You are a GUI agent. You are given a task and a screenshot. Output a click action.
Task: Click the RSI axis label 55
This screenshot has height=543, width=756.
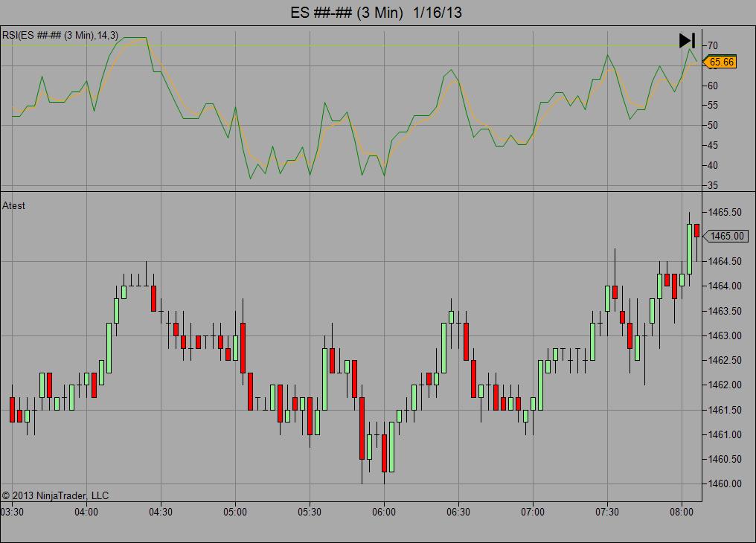(713, 106)
